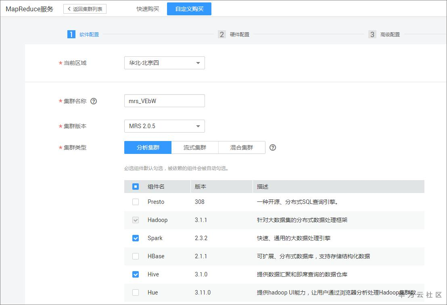
Task: Open the cluster name help icon
Action: 93,101
